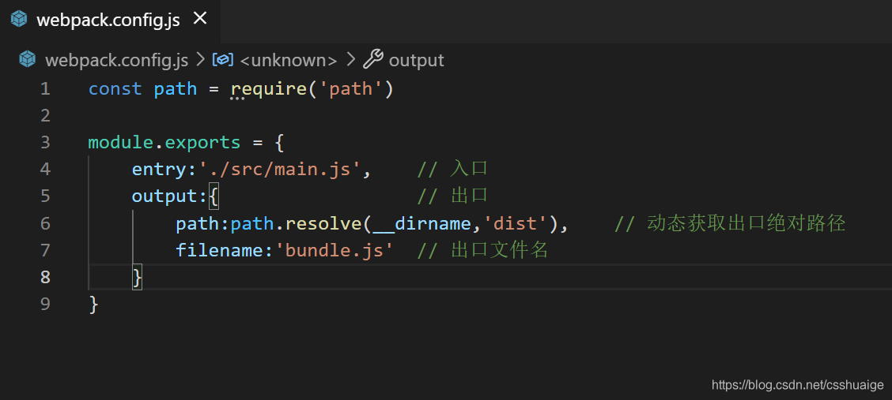
Task: Click line number 5 in gutter
Action: tap(45, 196)
